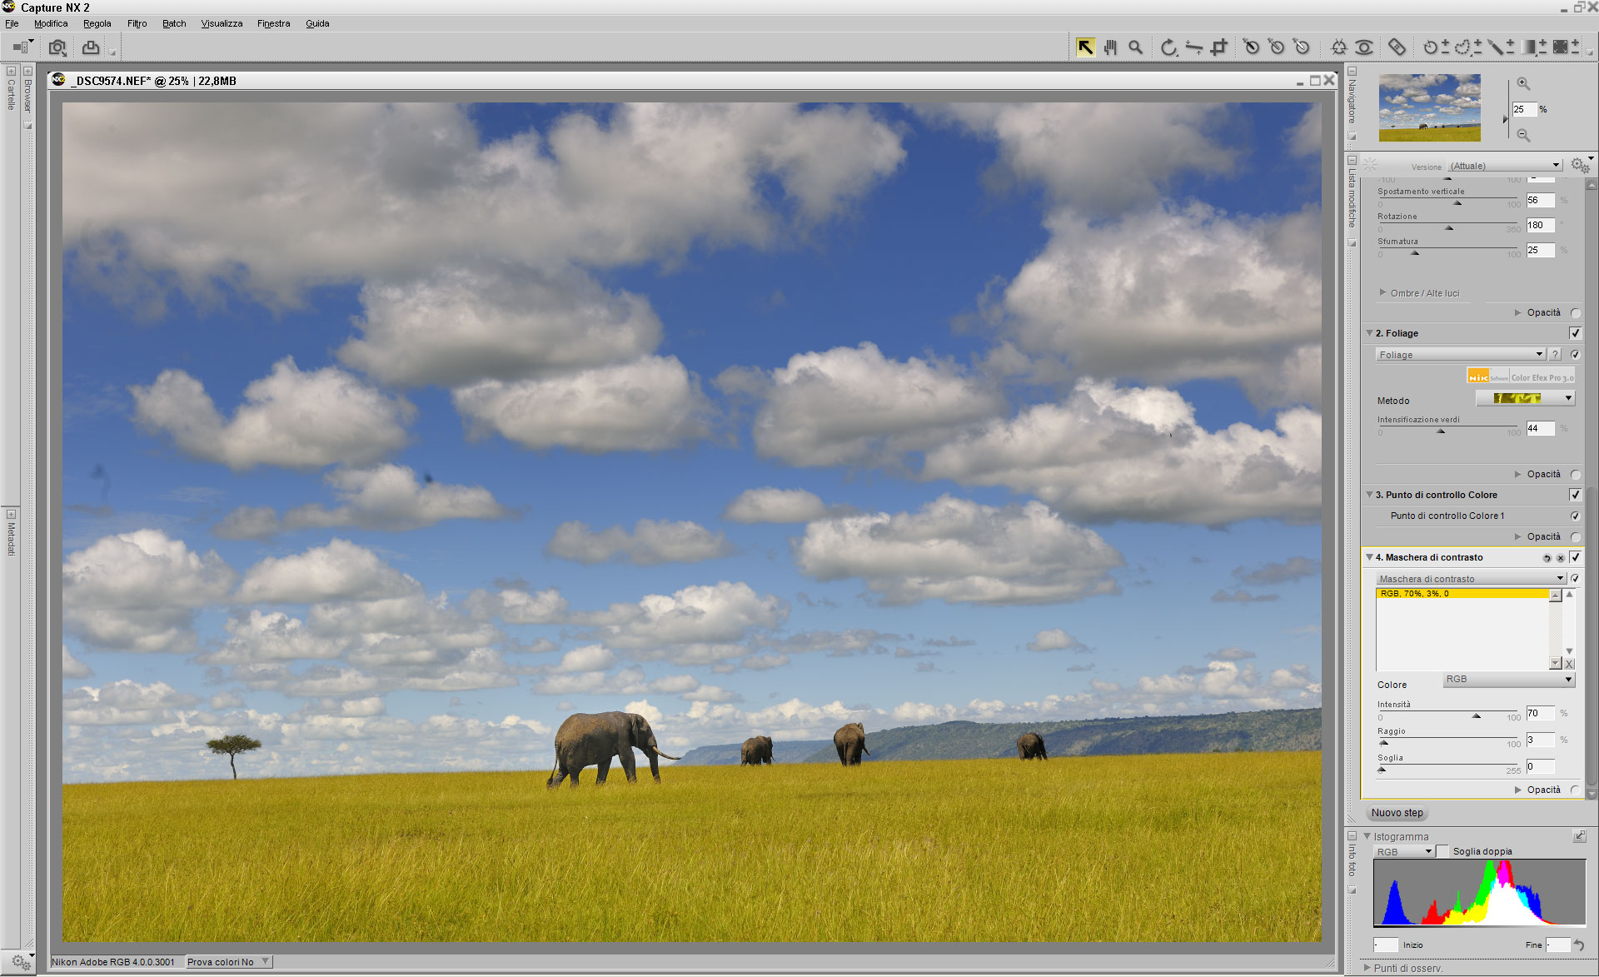Open the Visualizza menu
Viewport: 1599px width, 977px height.
pos(222,23)
